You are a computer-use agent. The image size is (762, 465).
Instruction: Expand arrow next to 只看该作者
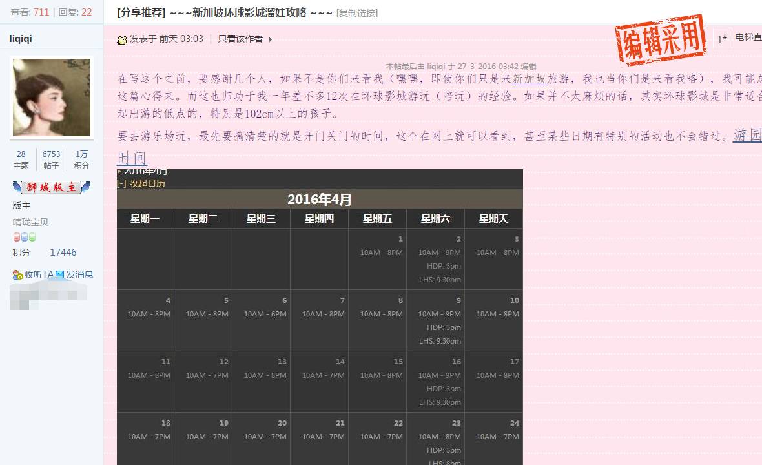coord(270,40)
